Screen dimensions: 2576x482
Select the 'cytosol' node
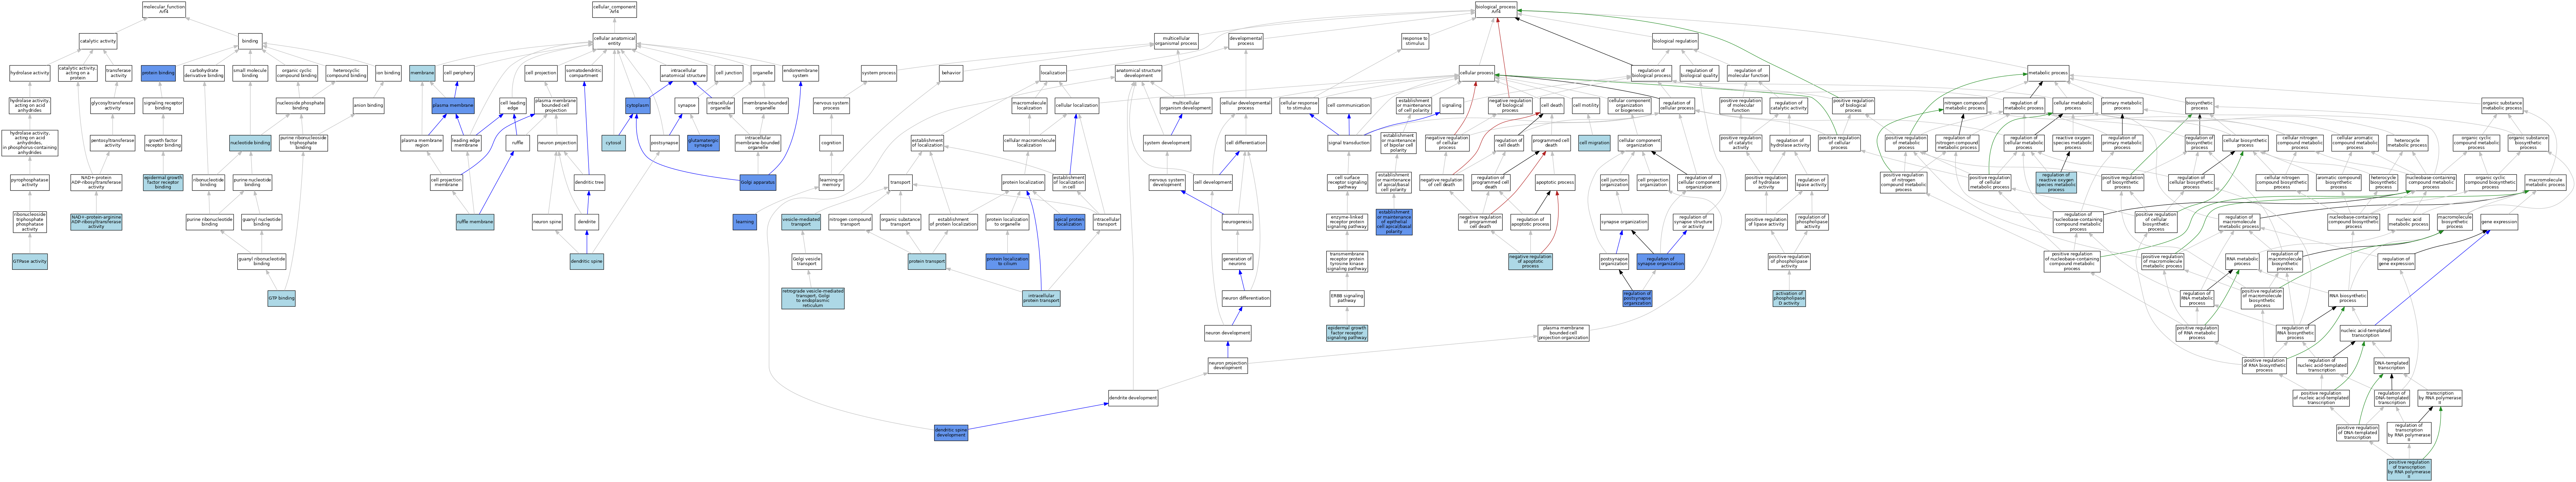pyautogui.click(x=614, y=143)
